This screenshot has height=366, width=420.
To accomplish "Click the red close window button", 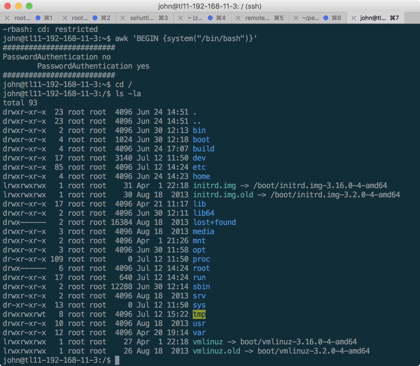I will [x=8, y=6].
